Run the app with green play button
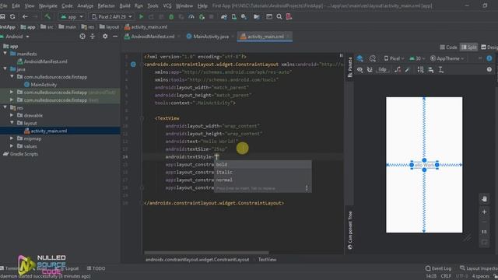This screenshot has width=498, height=280. click(x=142, y=16)
